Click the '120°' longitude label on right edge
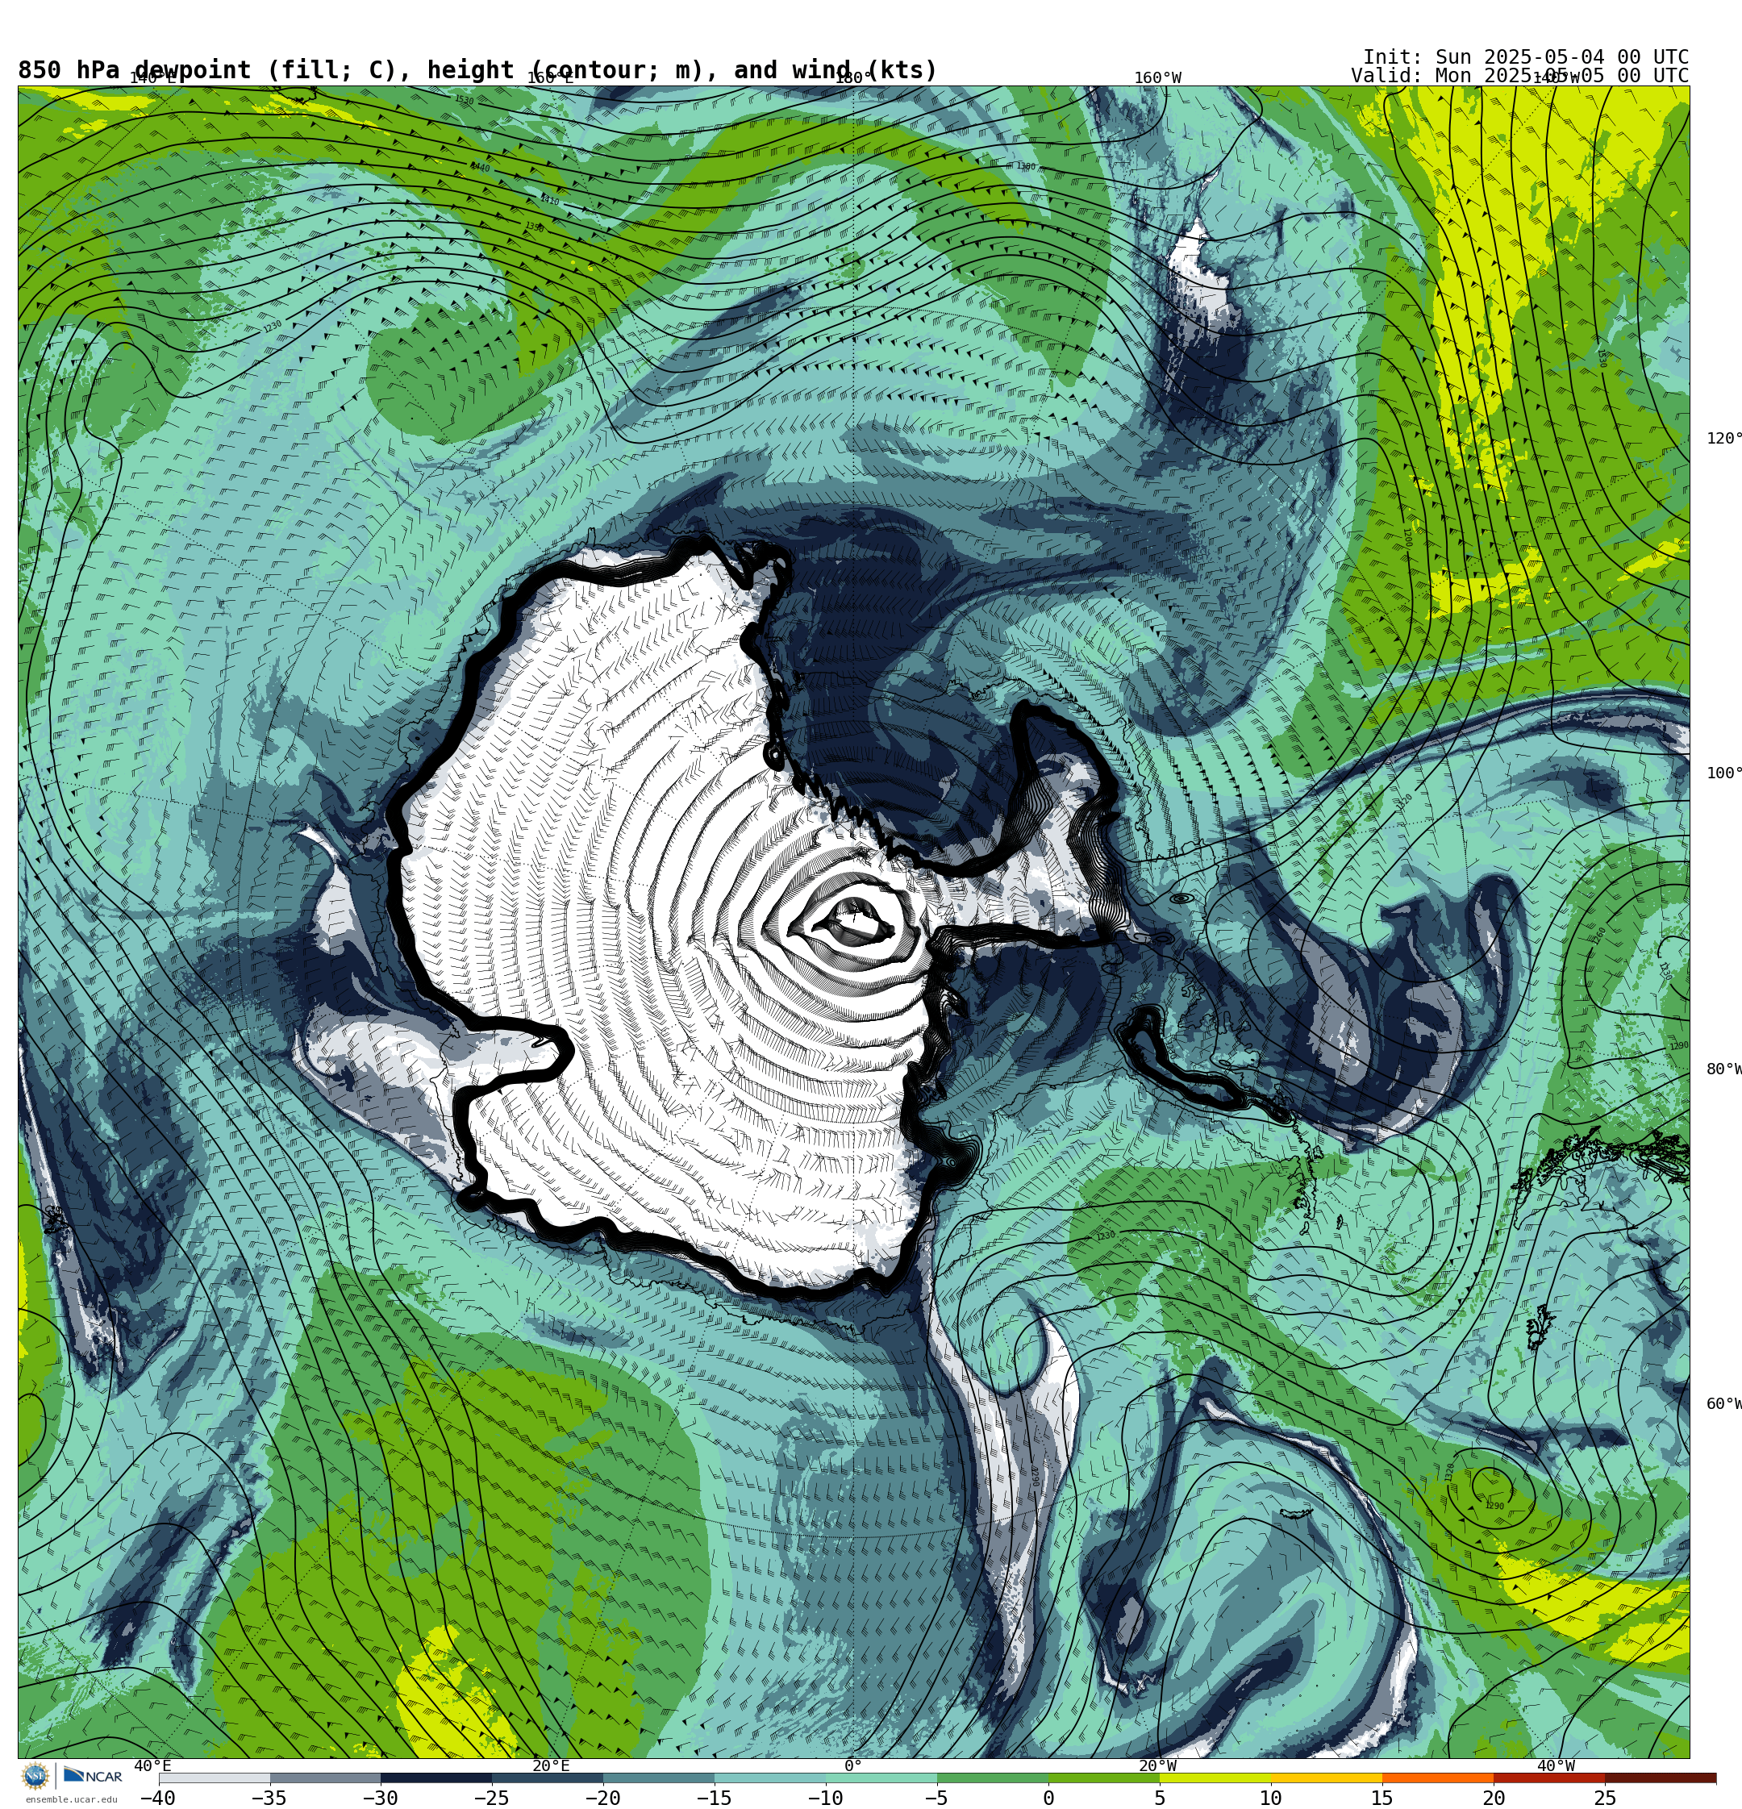Image resolution: width=1742 pixels, height=1809 pixels. point(1724,439)
